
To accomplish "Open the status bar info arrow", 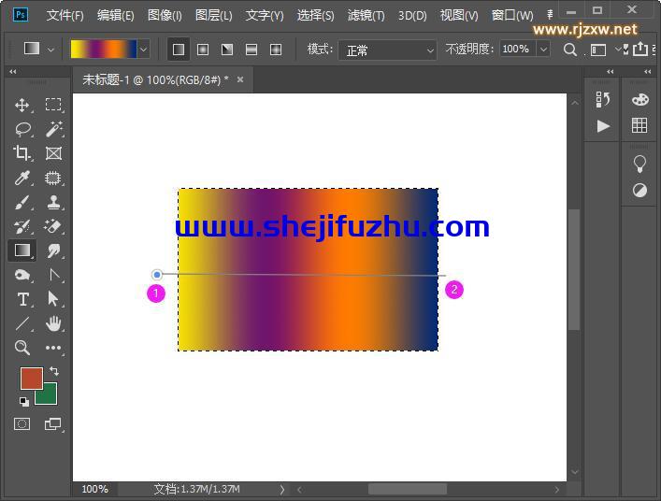I will pyautogui.click(x=281, y=489).
